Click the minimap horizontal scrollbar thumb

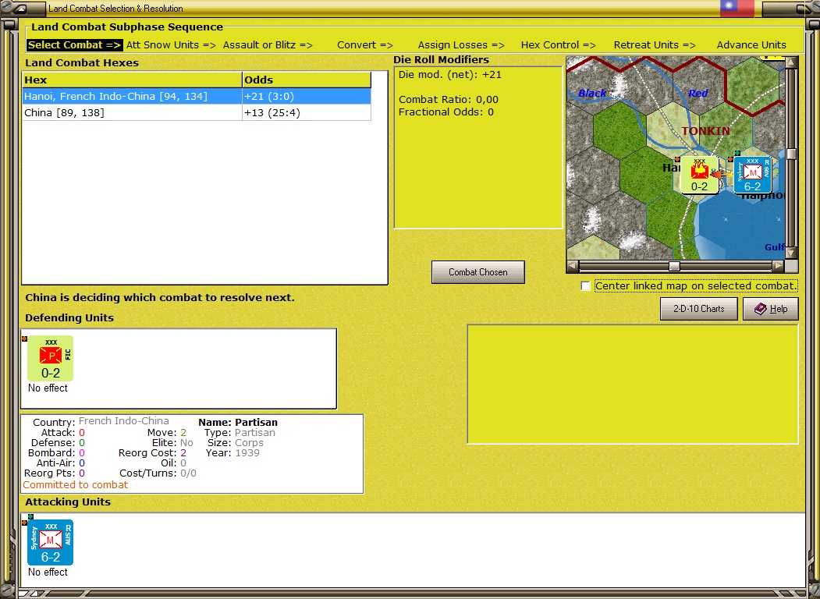point(675,266)
